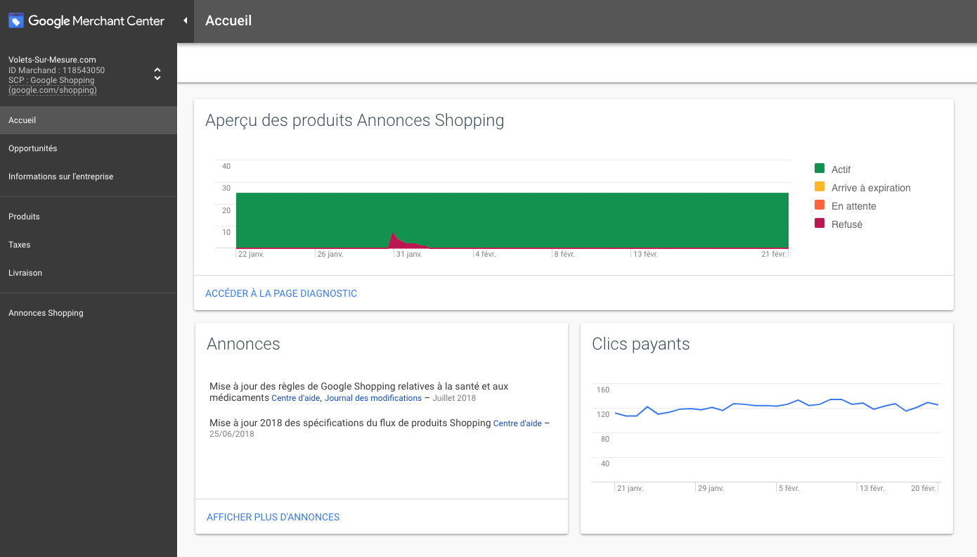
Task: Open the Accéder à la page diagnostic link
Action: point(281,293)
